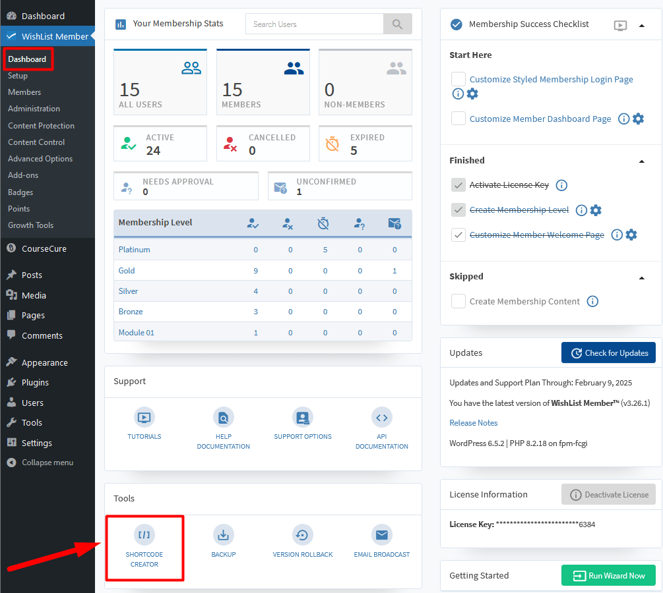
Task: Click info icon next to Customize Member Dashboard Page
Action: 623,119
